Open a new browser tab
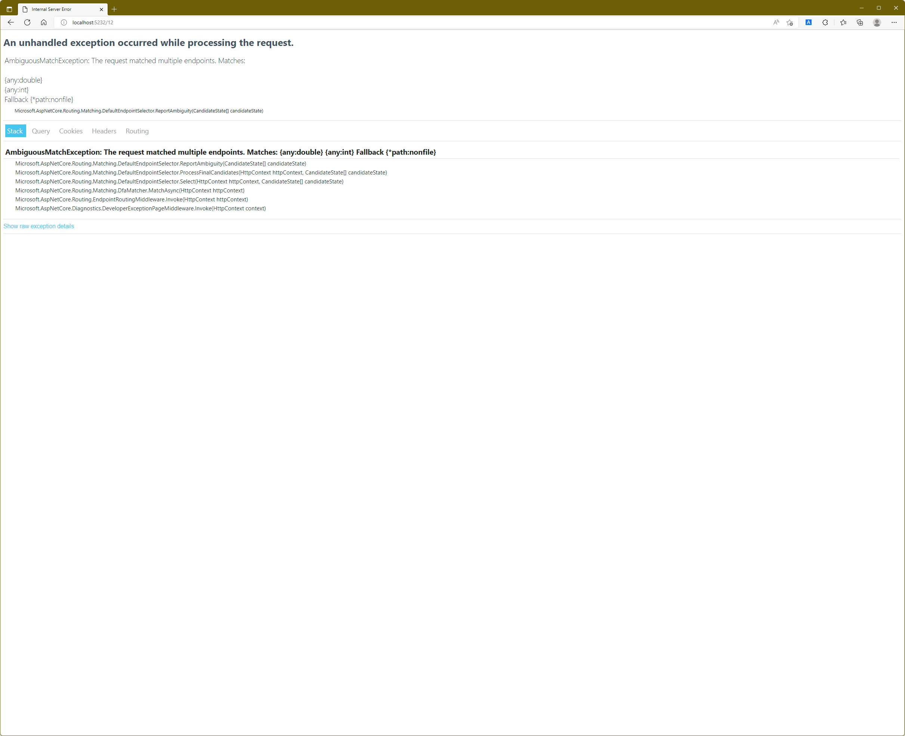Image resolution: width=905 pixels, height=736 pixels. click(114, 9)
